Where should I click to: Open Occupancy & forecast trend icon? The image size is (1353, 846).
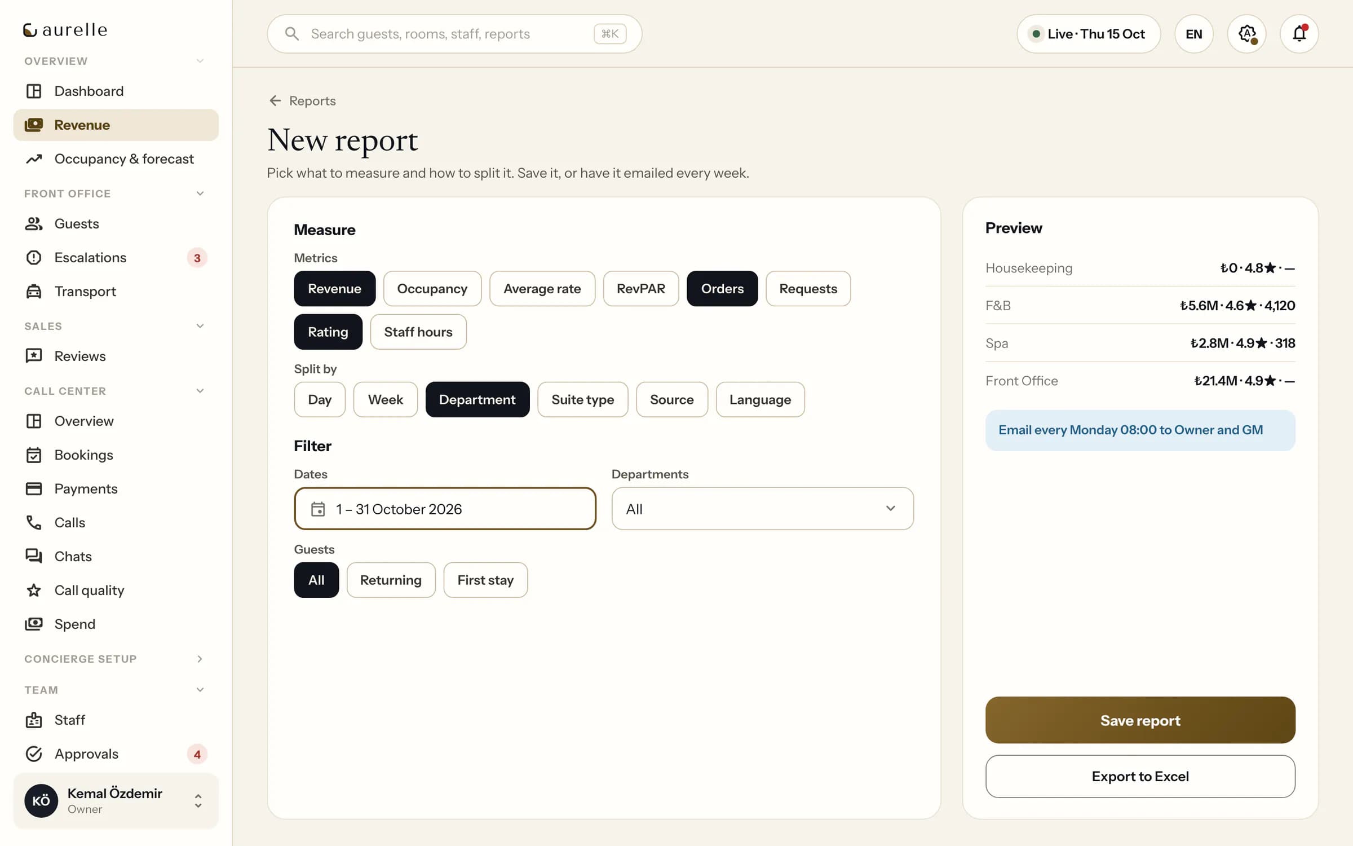pyautogui.click(x=34, y=158)
